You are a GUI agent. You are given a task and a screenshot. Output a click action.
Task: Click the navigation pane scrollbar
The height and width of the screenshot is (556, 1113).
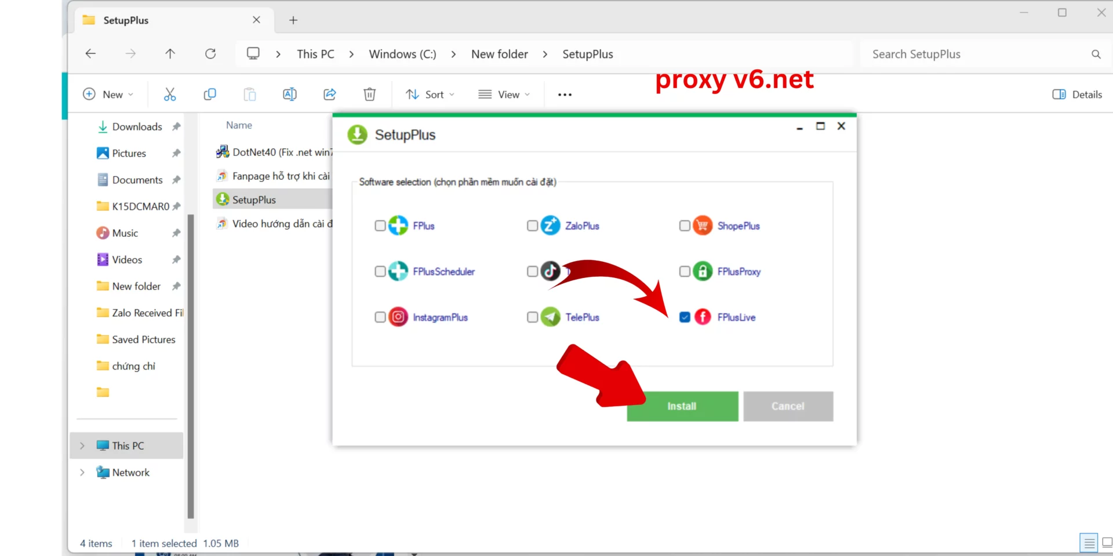[x=191, y=366]
